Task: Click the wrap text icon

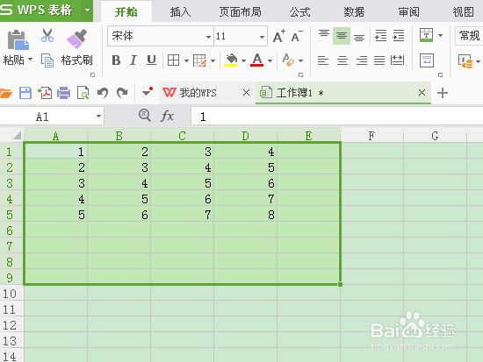Action: pos(427,60)
